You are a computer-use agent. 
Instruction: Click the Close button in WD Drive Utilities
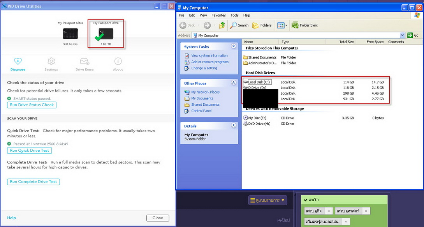coord(158,218)
